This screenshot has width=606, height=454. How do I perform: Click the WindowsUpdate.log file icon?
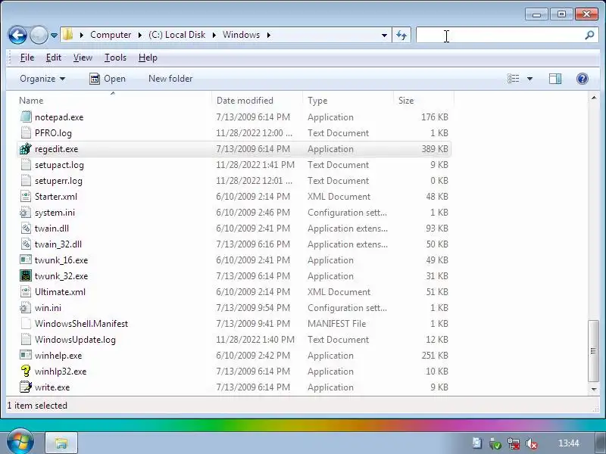26,339
